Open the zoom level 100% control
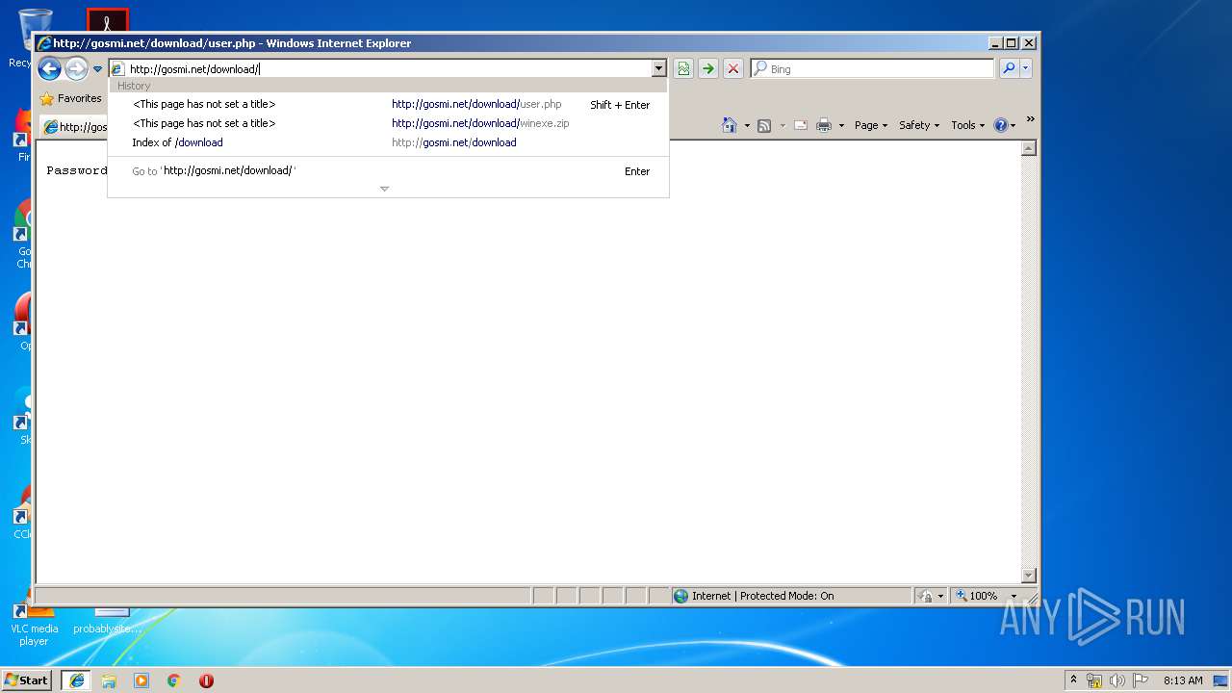Viewport: 1232px width, 693px height. click(977, 596)
